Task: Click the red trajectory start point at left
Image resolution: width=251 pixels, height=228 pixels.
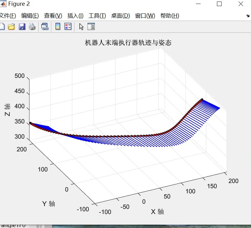Action: tap(30, 123)
